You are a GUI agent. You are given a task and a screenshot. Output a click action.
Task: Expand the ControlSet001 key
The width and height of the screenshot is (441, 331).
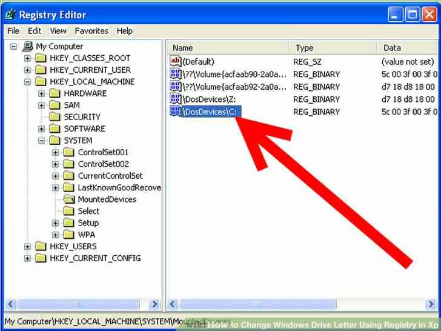(x=55, y=153)
